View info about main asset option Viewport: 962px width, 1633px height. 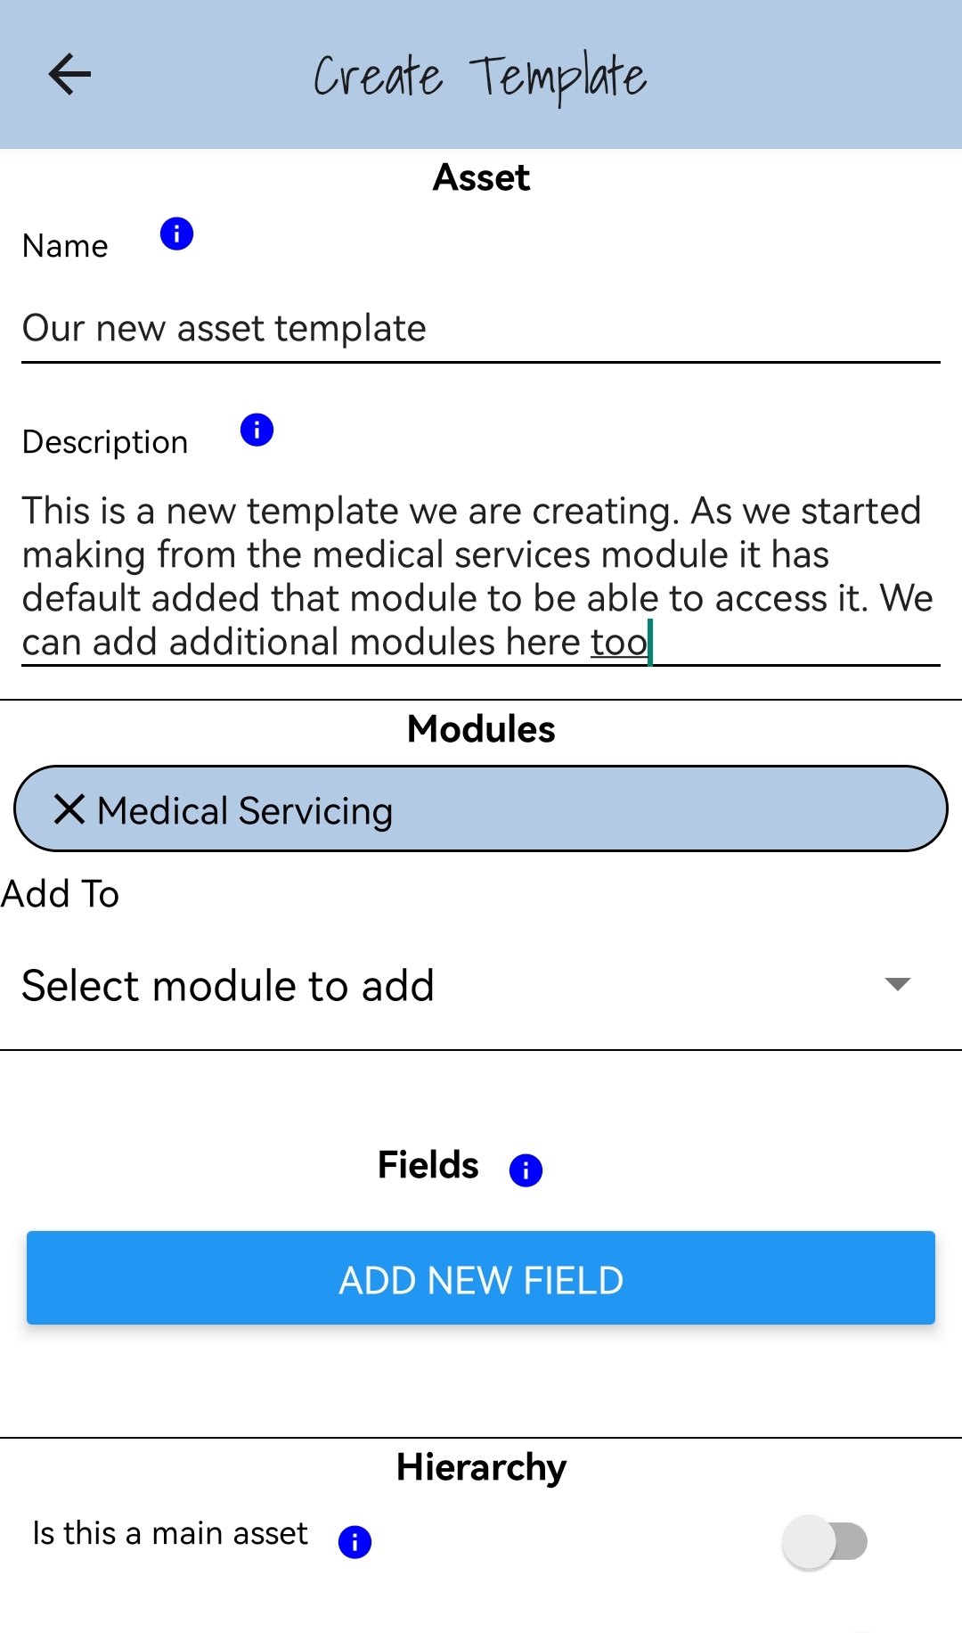pyautogui.click(x=355, y=1541)
